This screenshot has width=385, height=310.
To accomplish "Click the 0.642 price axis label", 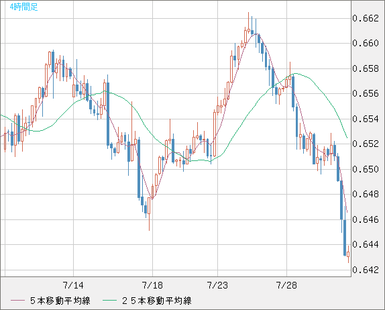I will 366,270.
